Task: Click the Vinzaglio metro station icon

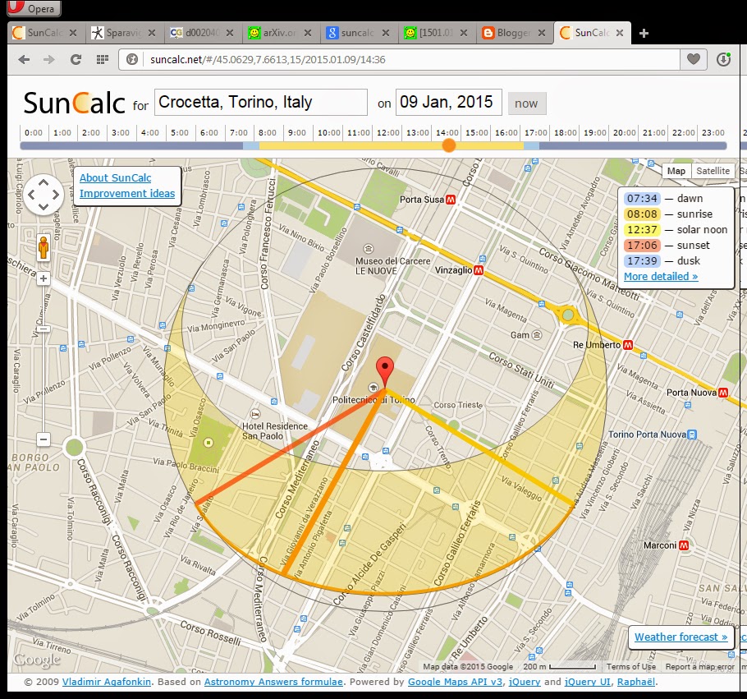Action: click(479, 270)
